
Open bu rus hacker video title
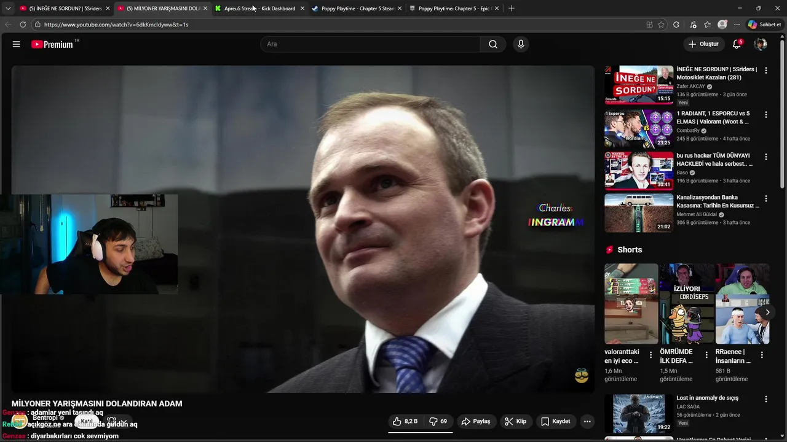[714, 160]
